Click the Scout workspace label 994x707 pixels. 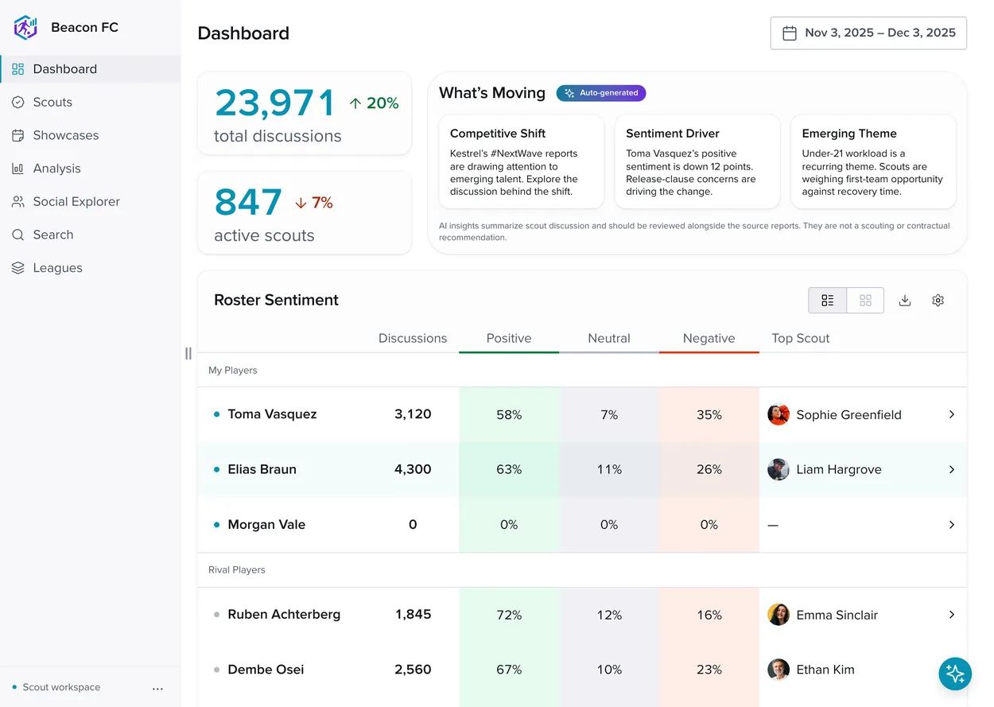click(x=61, y=688)
